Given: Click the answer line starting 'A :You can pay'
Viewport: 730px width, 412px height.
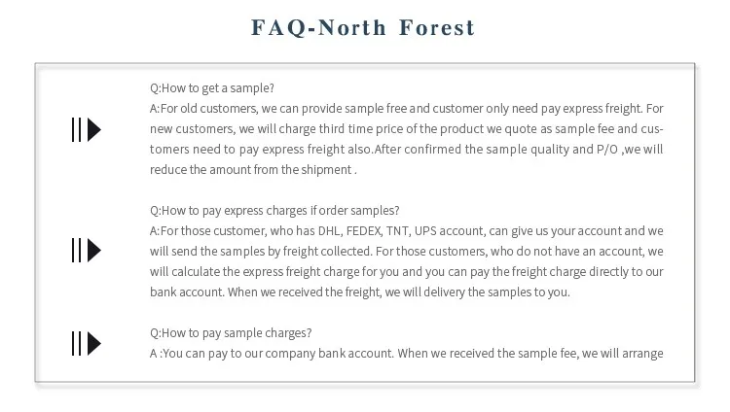Looking at the screenshot, I should pos(406,353).
